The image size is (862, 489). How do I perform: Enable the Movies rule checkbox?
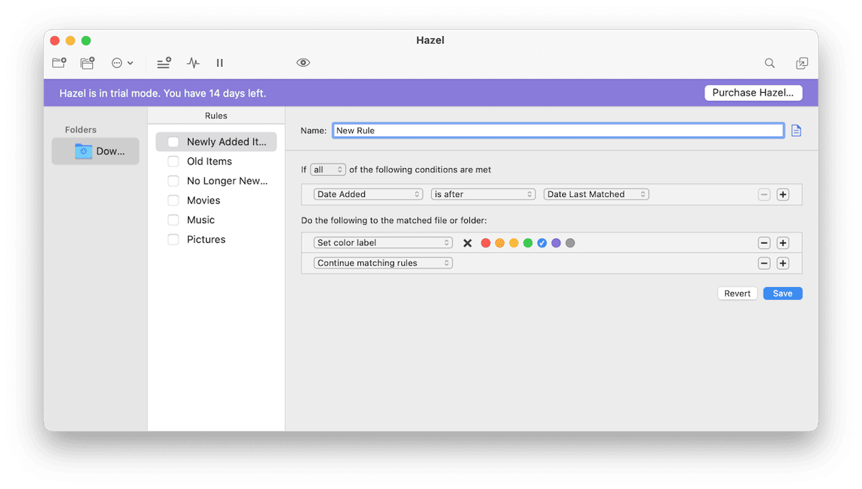(x=173, y=201)
